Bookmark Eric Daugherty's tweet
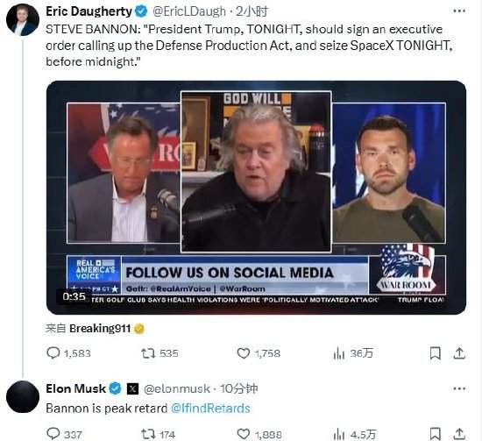This screenshot has height=441, width=482. (x=435, y=353)
